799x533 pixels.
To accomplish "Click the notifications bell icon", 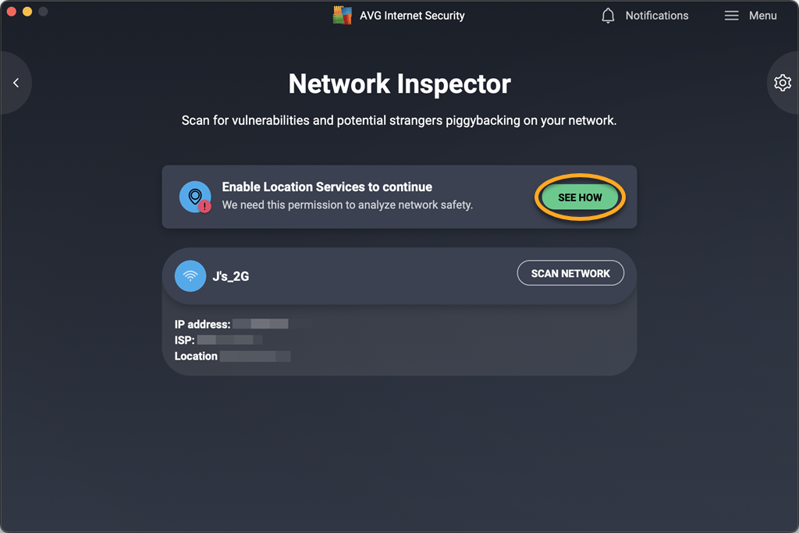I will tap(609, 16).
